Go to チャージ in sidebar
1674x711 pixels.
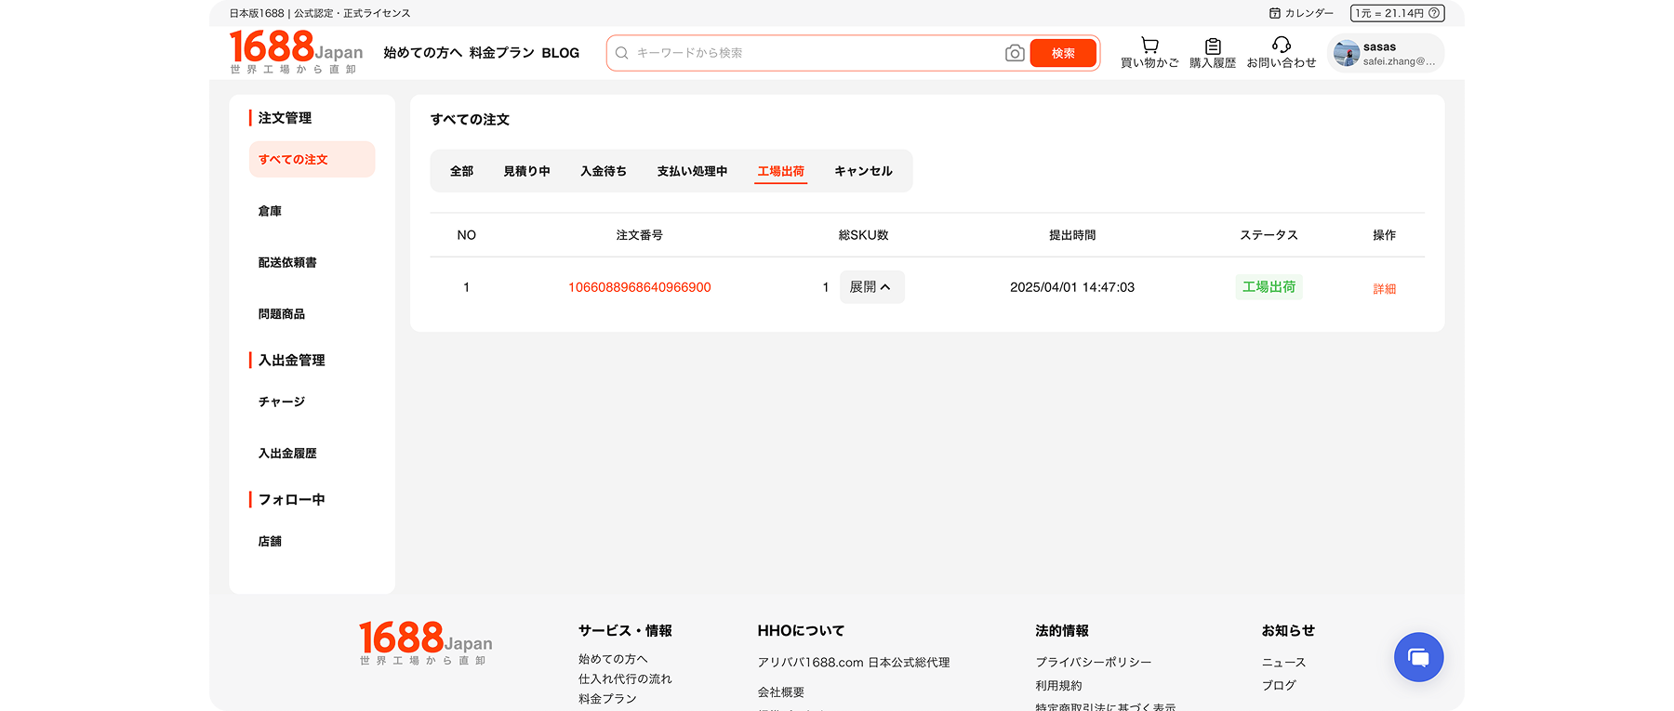click(x=282, y=402)
